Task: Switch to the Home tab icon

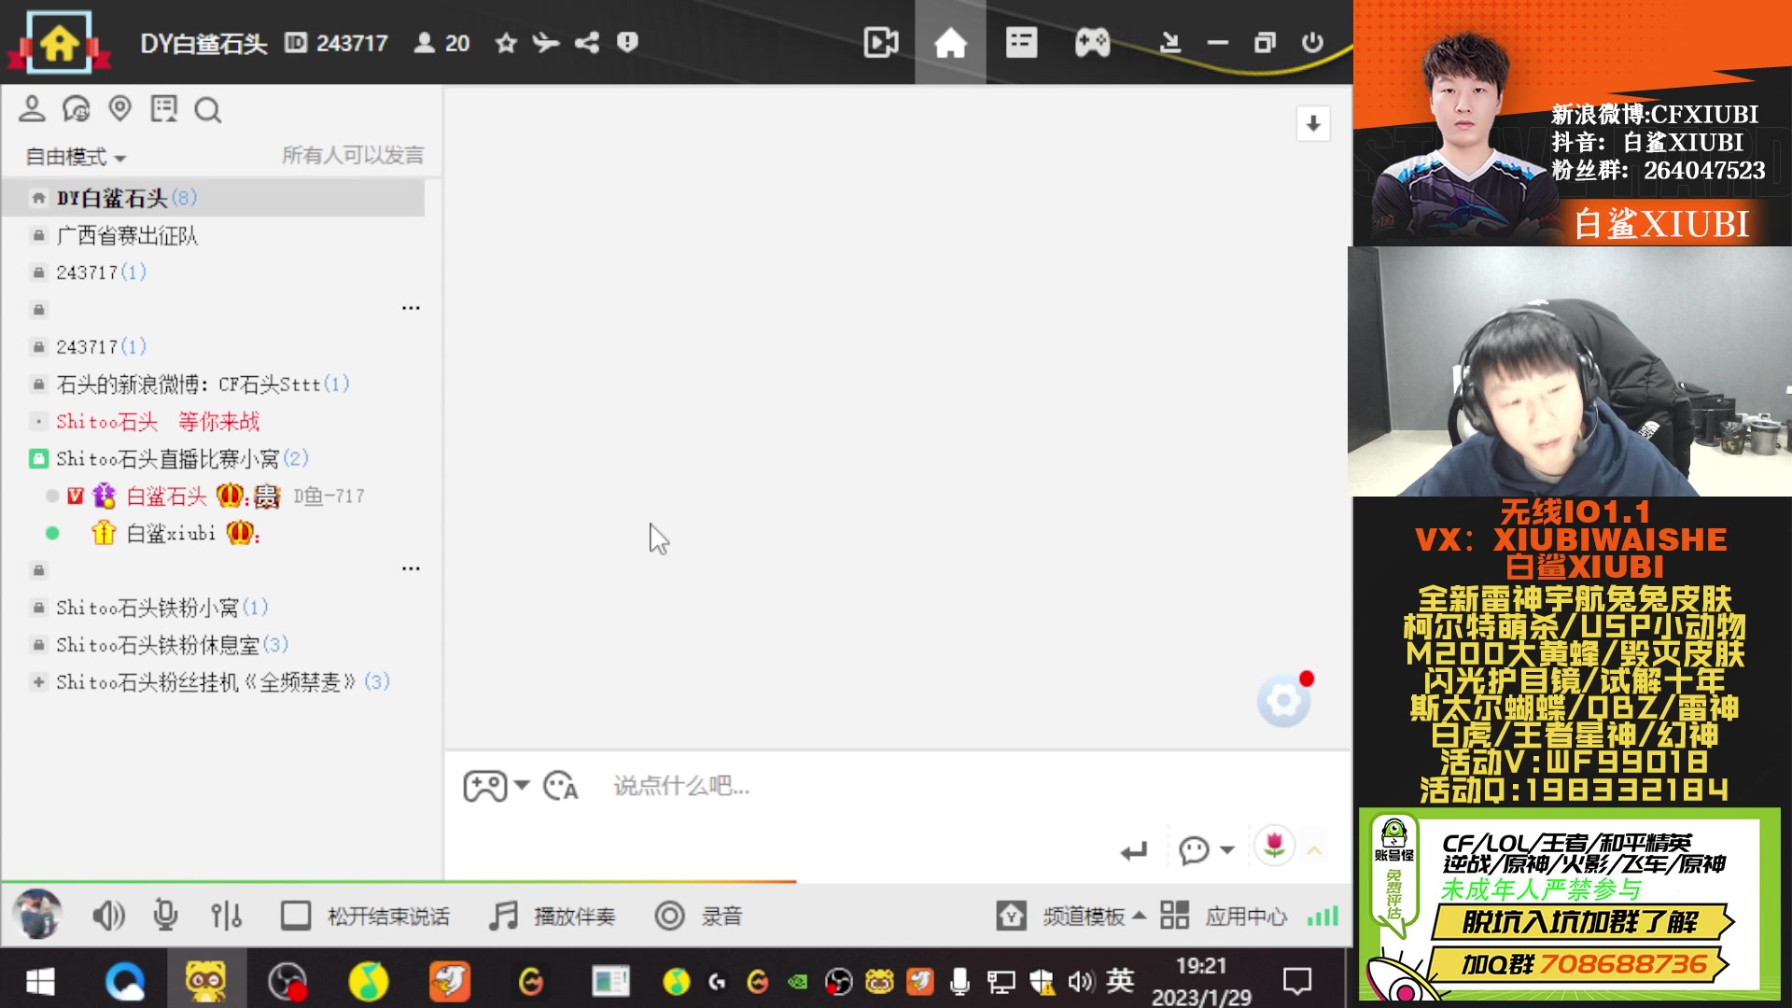Action: tap(950, 43)
